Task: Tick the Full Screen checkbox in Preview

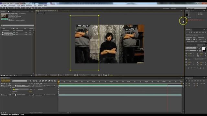Action: tap(199, 42)
